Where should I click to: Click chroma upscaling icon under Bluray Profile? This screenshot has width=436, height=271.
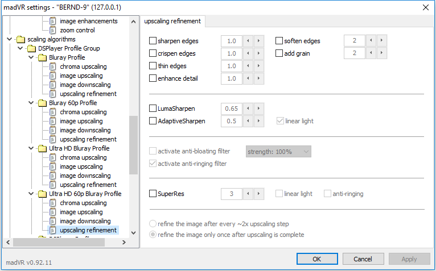52,66
